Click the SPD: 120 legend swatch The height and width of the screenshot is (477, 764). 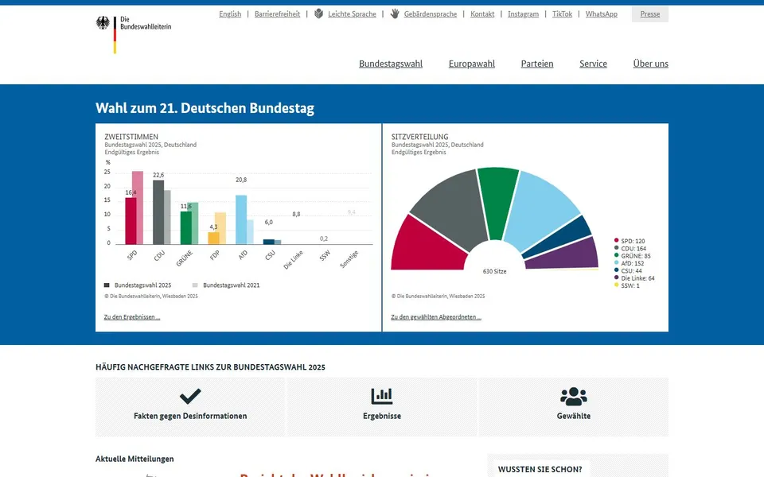pyautogui.click(x=616, y=240)
